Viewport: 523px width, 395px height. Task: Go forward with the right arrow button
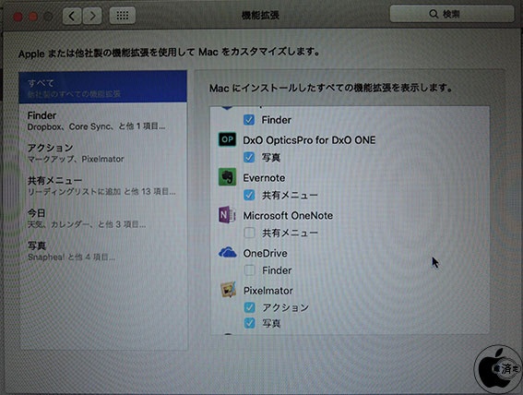(x=92, y=16)
